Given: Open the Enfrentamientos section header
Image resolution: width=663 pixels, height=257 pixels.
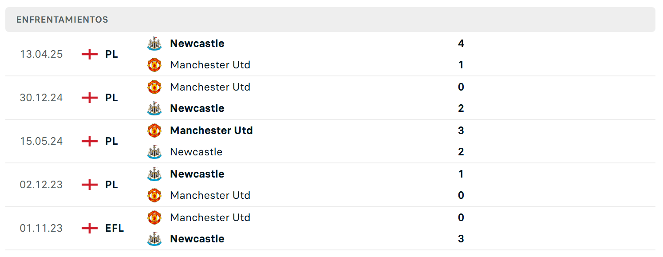Looking at the screenshot, I should pos(330,20).
